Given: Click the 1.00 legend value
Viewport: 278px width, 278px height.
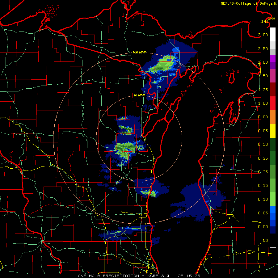Looking at the screenshot, I should [263, 103].
